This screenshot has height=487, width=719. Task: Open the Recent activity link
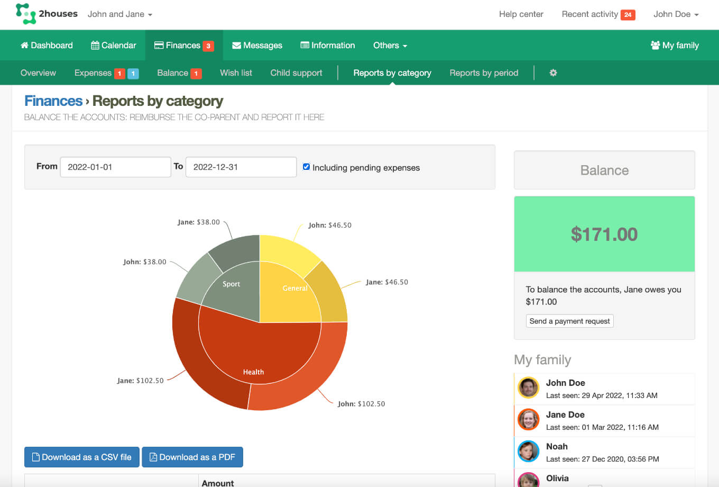tap(590, 14)
